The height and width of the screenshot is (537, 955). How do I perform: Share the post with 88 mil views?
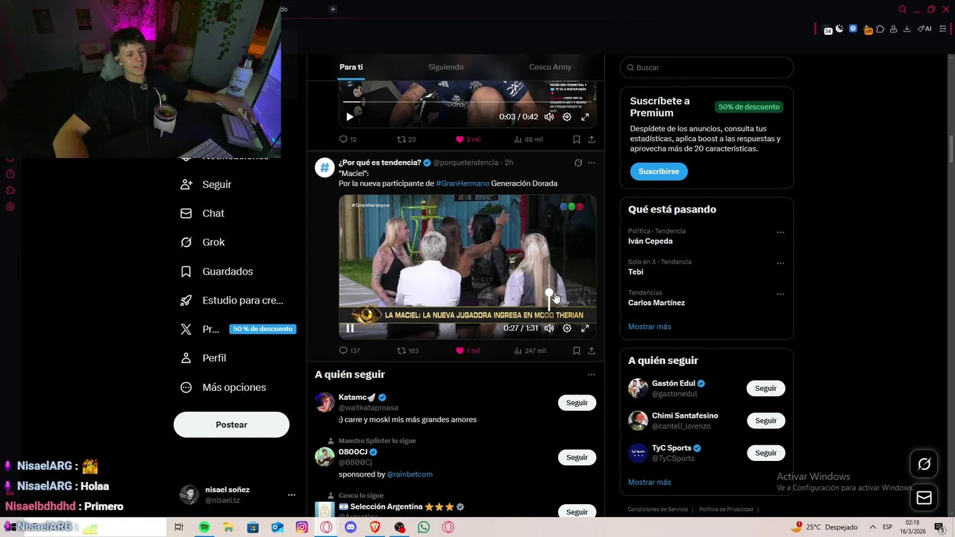(x=592, y=139)
